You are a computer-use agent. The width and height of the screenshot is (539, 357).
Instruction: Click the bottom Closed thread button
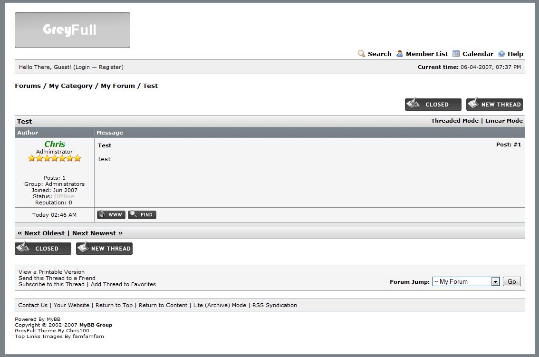(x=43, y=248)
